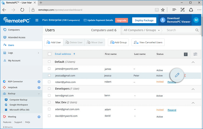The height and width of the screenshot is (129, 203).
Task: Click the search magnifier icon
Action: 197,30
